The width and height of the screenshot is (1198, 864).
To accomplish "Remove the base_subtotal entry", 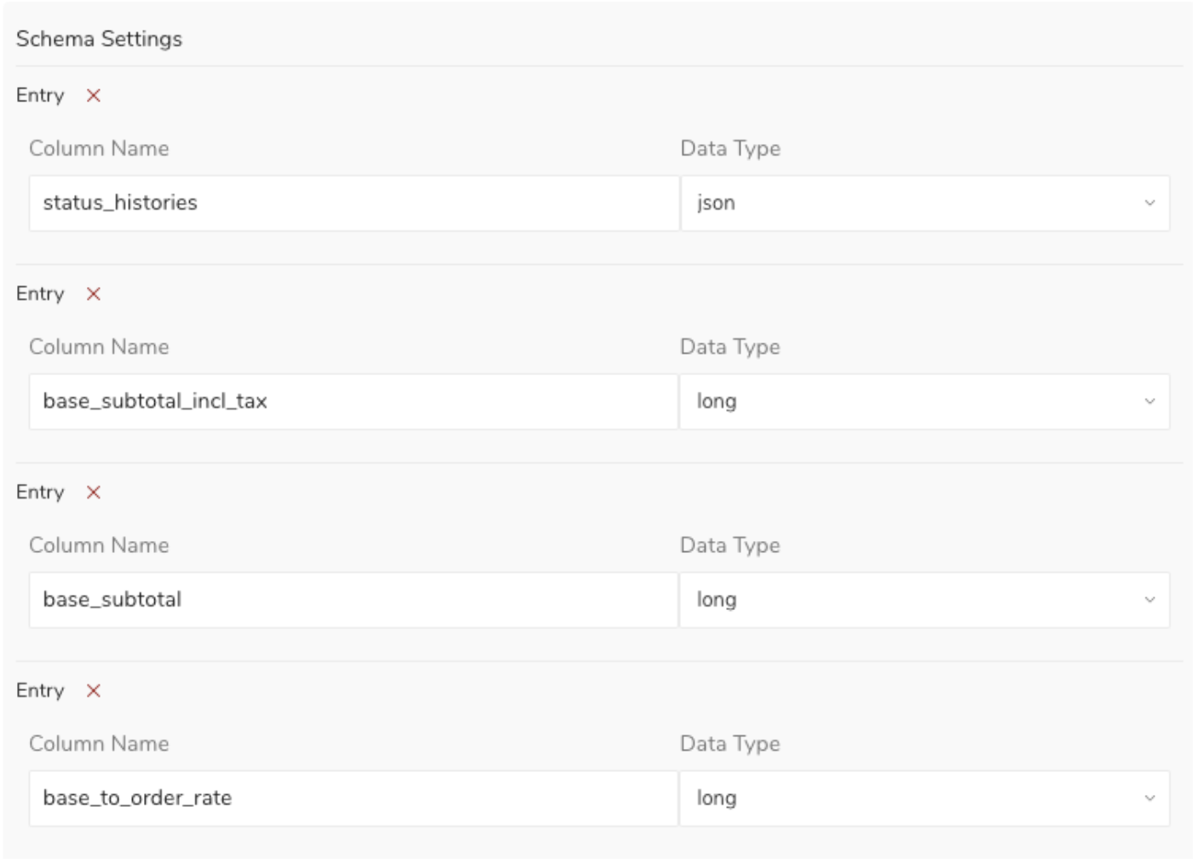I will [x=94, y=492].
